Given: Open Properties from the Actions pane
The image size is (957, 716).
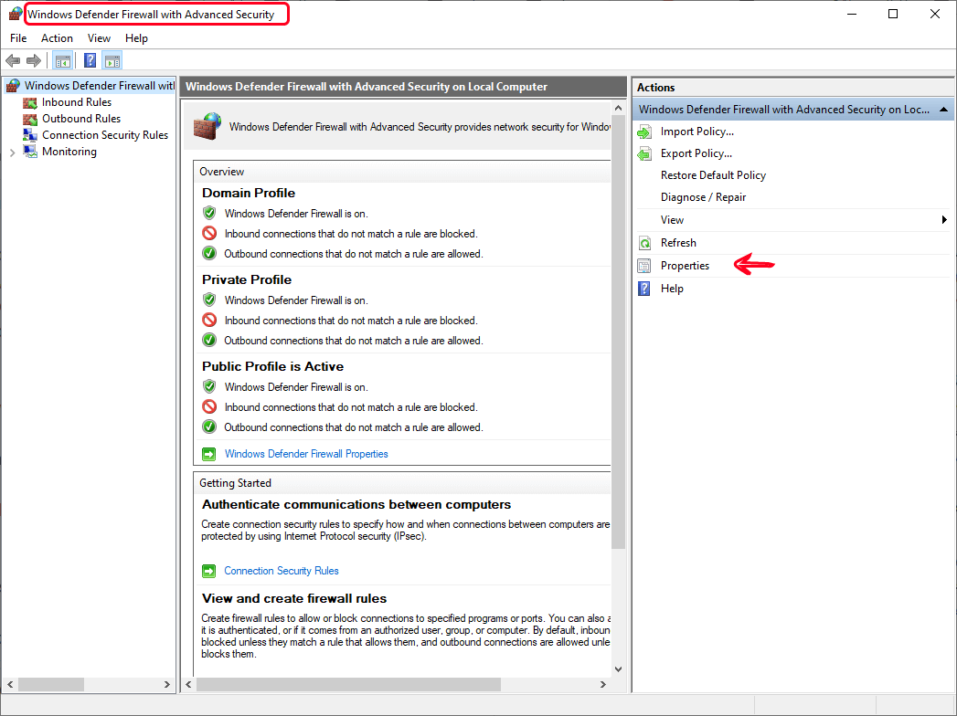Looking at the screenshot, I should (685, 266).
